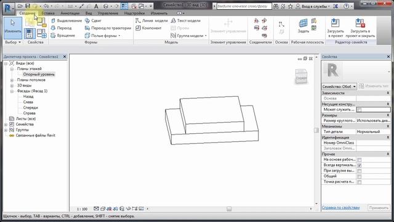
Task: Select 'Опорный уровень' floor plan
Action: pos(39,75)
